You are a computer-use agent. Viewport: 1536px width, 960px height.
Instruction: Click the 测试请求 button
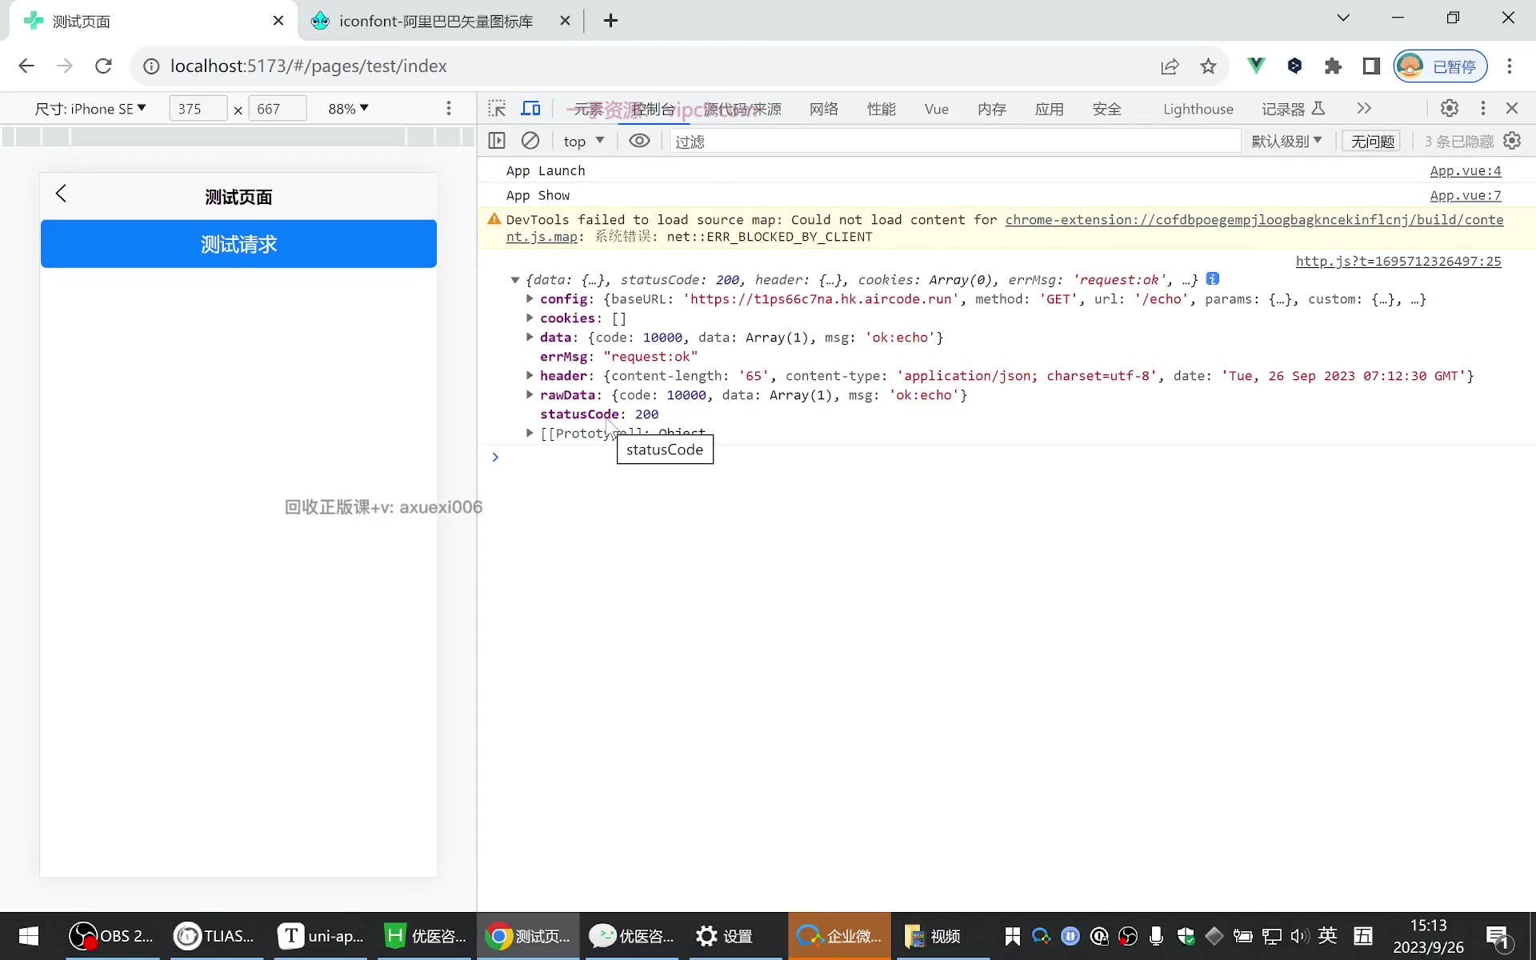click(x=238, y=244)
